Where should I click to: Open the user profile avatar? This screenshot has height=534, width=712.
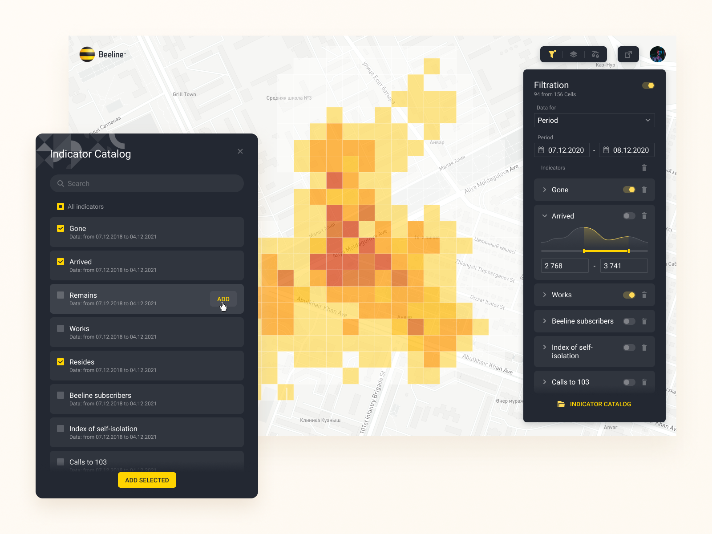pos(658,54)
